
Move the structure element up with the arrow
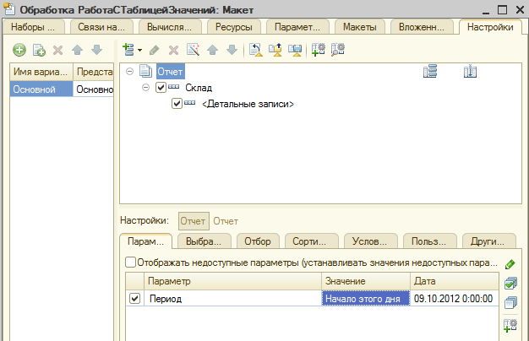pyautogui.click(x=213, y=50)
